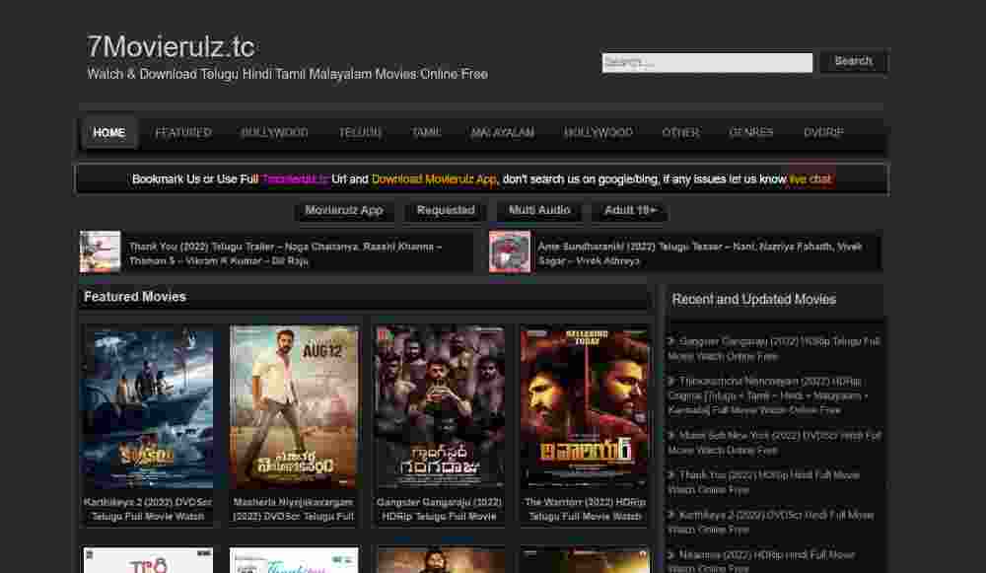
Task: Open Thank You (2022) Telugu Trailer link
Action: point(285,253)
